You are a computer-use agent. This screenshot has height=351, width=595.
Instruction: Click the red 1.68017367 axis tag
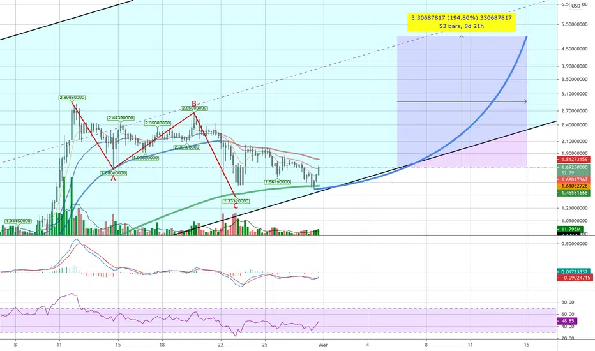click(573, 179)
